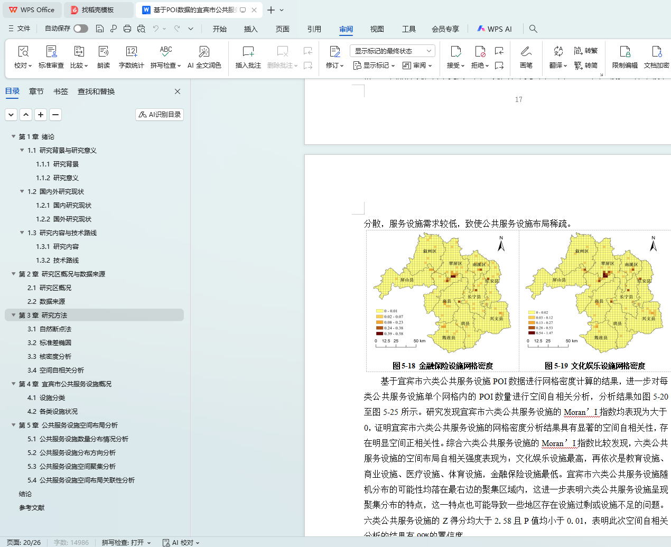Image resolution: width=671 pixels, height=547 pixels.
Task: Click the collapse-all minus button in outline
Action: 55,114
